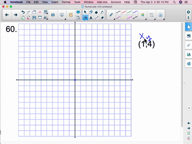Add a page from the main toolbar
The width and height of the screenshot is (192, 144).
pyautogui.click(x=23, y=18)
